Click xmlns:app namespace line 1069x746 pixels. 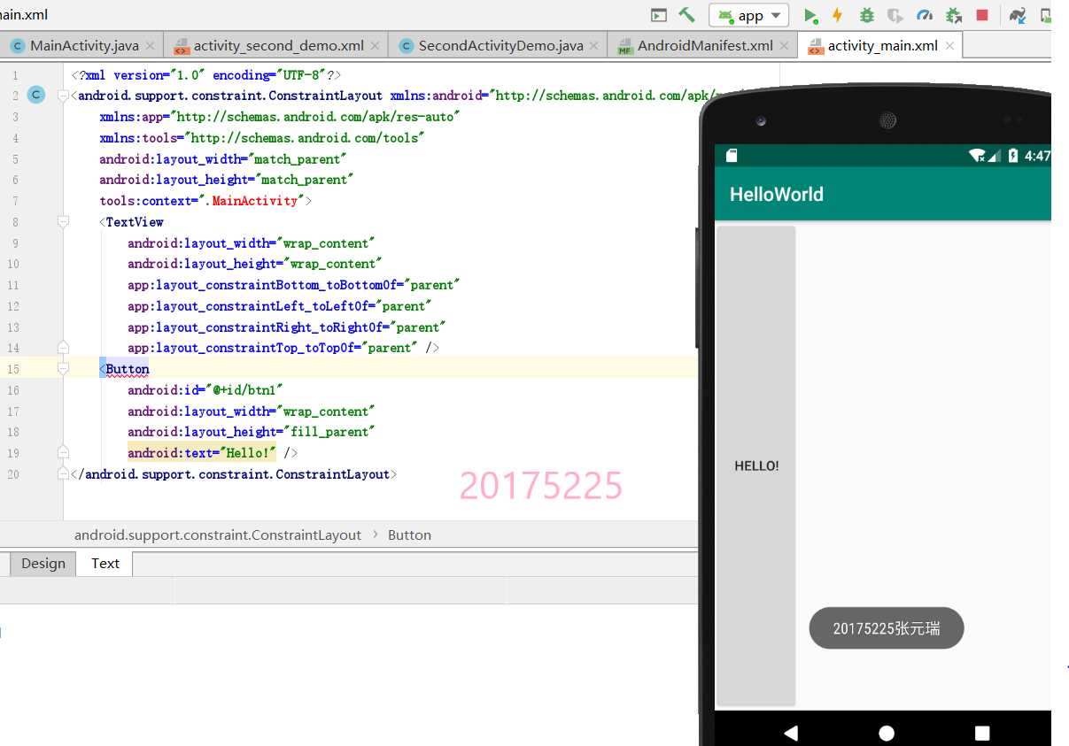point(280,117)
